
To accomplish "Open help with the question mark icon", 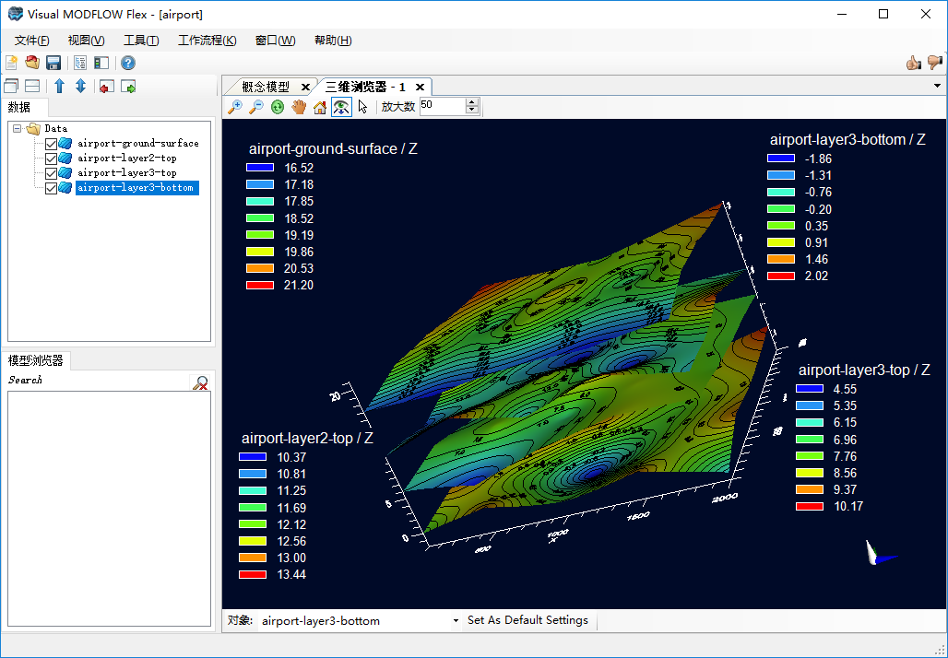I will pos(127,63).
